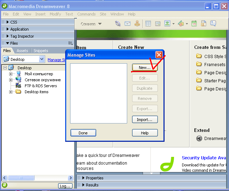This screenshot has height=191, width=229.
Task: Switch to the Assets tab
Action: click(x=22, y=51)
